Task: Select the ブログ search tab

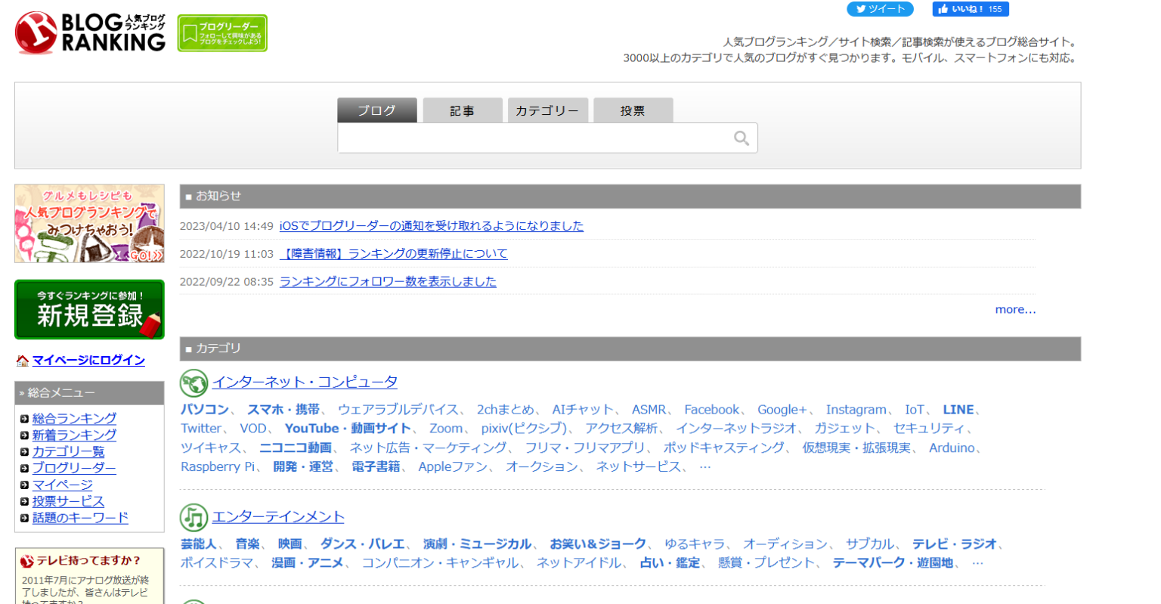Action: [x=376, y=110]
